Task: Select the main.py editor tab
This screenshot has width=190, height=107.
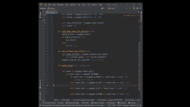Action: click(x=51, y=12)
